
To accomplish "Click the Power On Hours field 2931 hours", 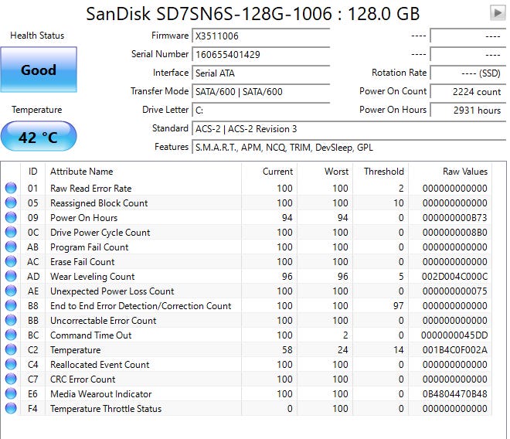I will pos(468,110).
